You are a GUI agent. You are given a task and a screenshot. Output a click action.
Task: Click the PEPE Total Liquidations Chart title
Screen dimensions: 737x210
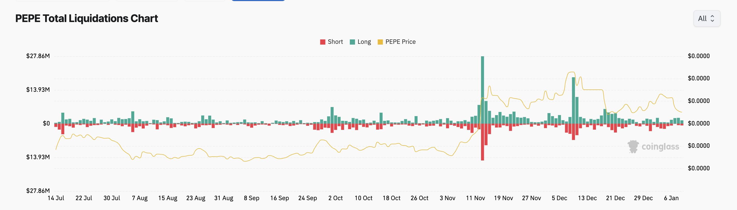[86, 19]
